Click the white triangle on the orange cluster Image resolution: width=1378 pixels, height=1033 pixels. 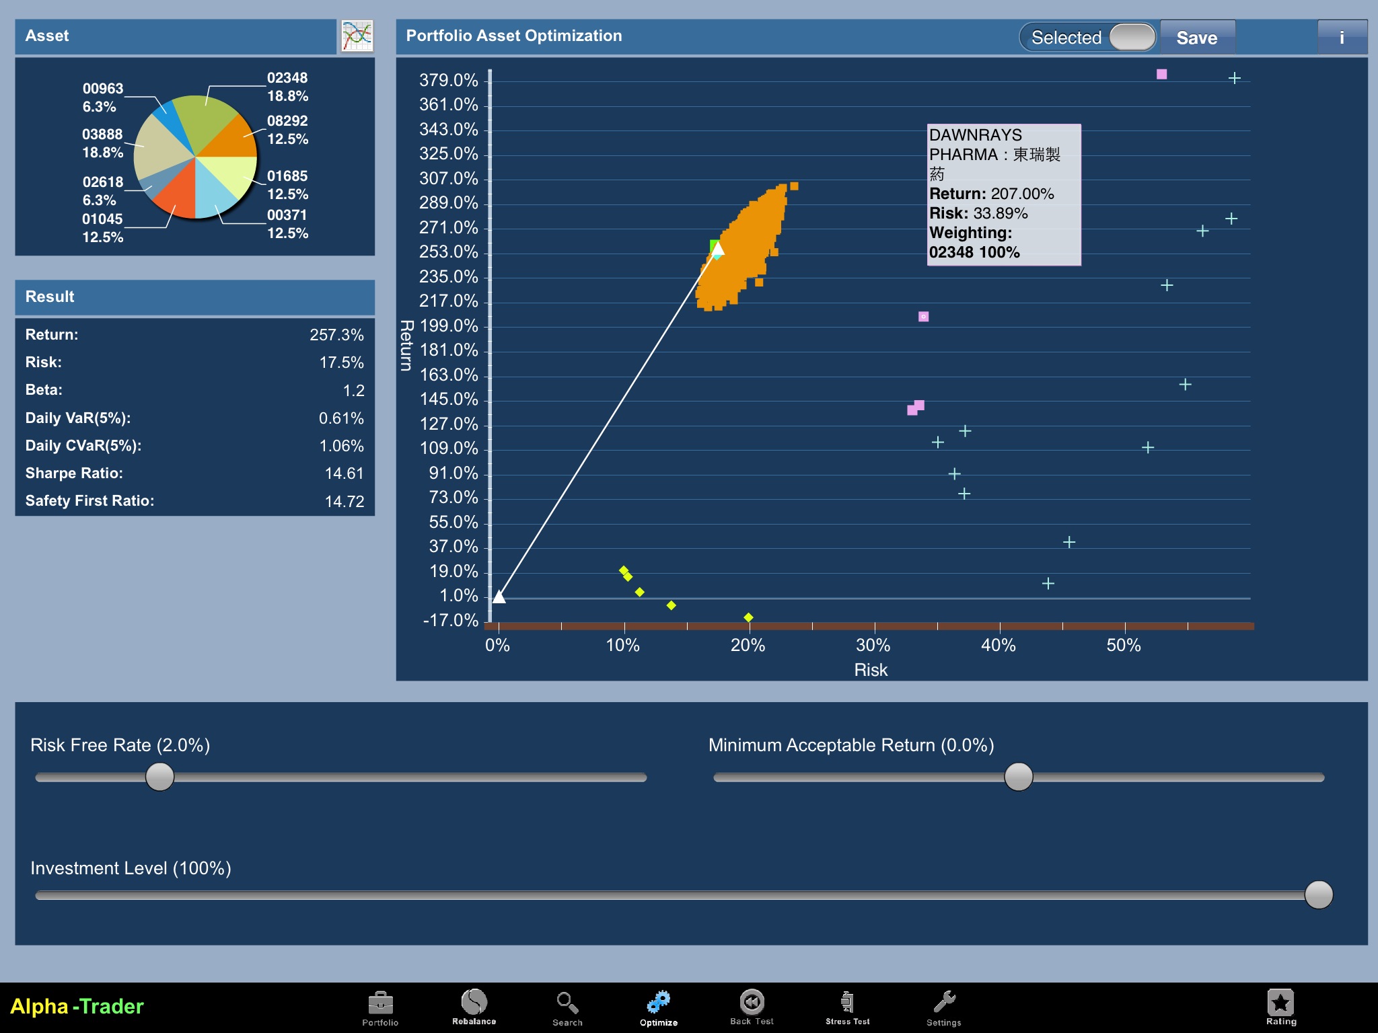tap(718, 249)
